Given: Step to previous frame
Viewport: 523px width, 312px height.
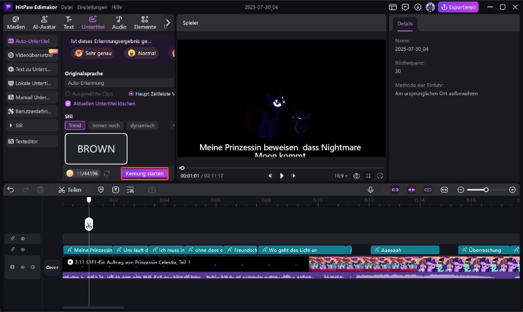Looking at the screenshot, I should tap(270, 176).
